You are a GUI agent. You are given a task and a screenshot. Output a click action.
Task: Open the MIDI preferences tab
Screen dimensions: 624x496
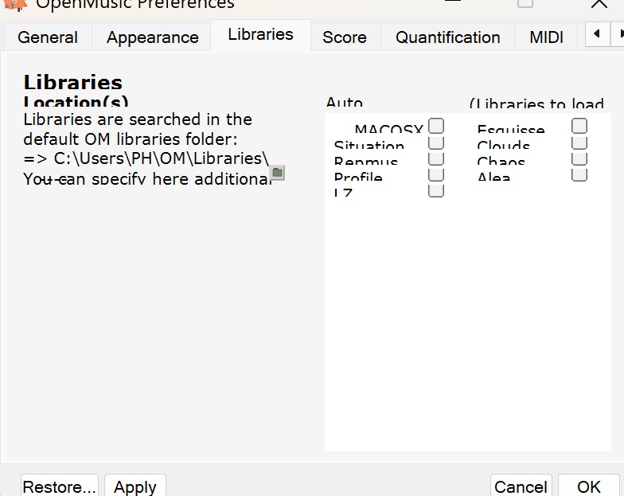click(x=546, y=37)
